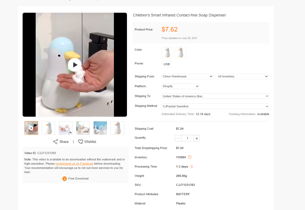Click the quantity input field
The width and height of the screenshot is (305, 210).
(187, 138)
